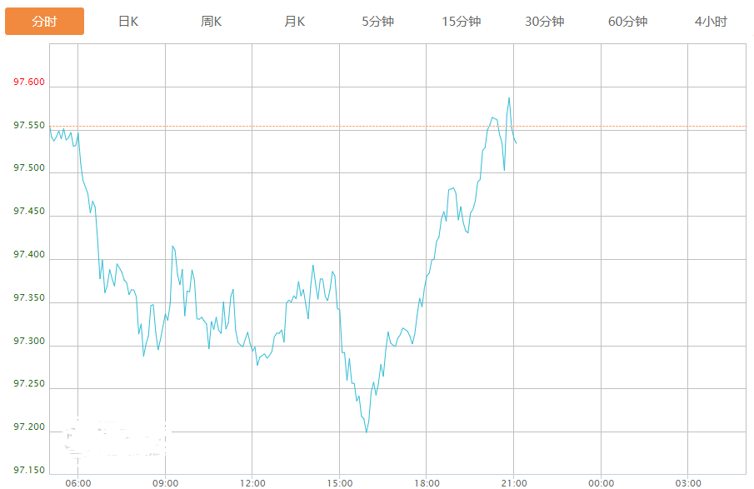Switch to the 4小时 chart tab
The image size is (754, 489).
(x=711, y=22)
